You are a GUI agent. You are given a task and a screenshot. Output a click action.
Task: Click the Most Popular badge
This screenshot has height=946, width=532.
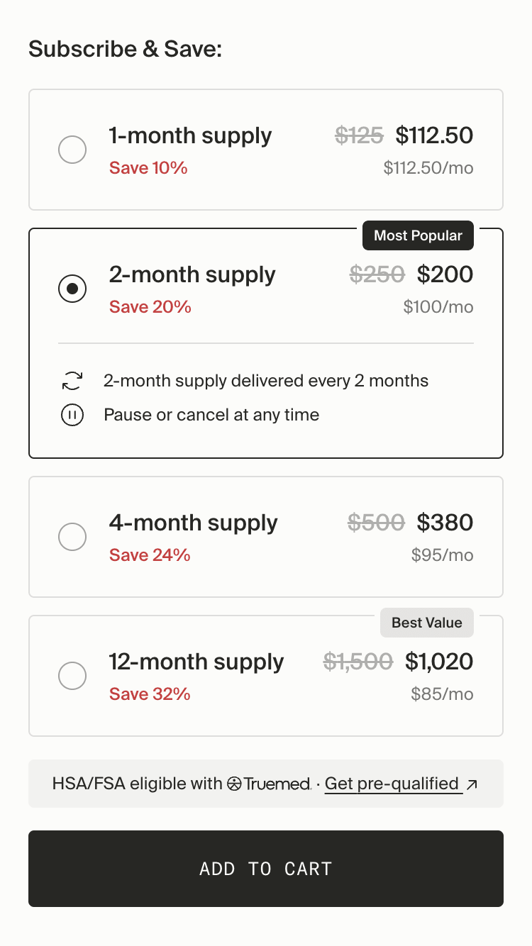coord(418,235)
